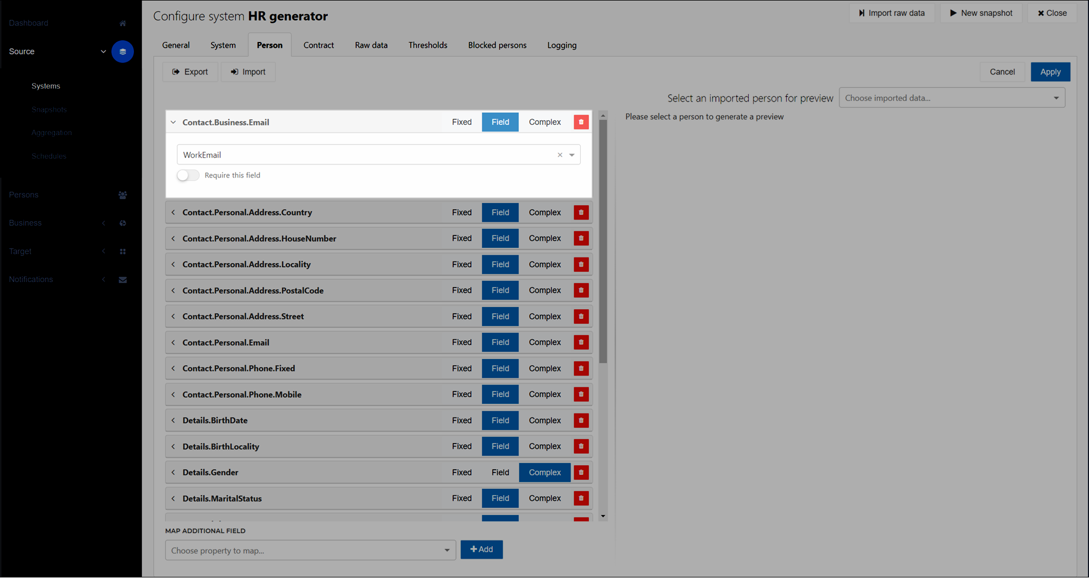
Task: Click the mapping list scrollbar down arrow
Action: point(603,516)
